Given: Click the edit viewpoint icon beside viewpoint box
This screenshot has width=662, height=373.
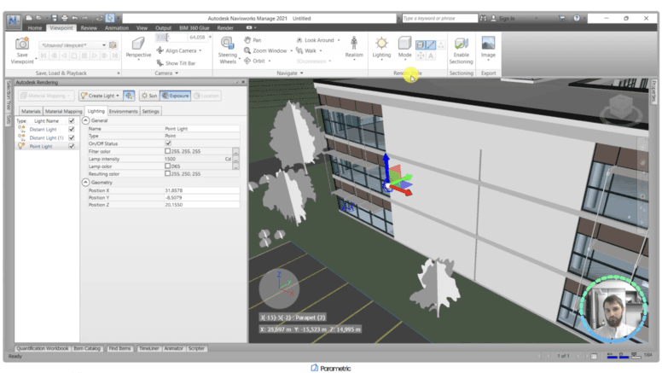Looking at the screenshot, I should tap(113, 44).
